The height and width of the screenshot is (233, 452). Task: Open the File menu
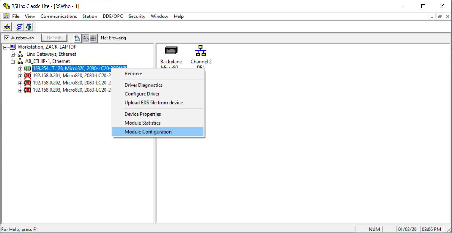16,16
